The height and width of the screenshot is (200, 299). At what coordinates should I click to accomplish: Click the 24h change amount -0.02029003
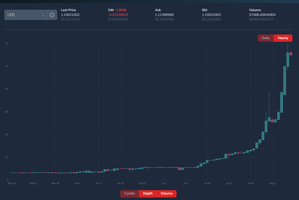118,15
